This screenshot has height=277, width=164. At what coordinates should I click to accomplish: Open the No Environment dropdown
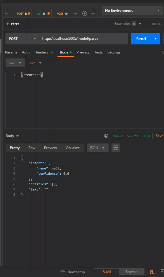click(132, 11)
